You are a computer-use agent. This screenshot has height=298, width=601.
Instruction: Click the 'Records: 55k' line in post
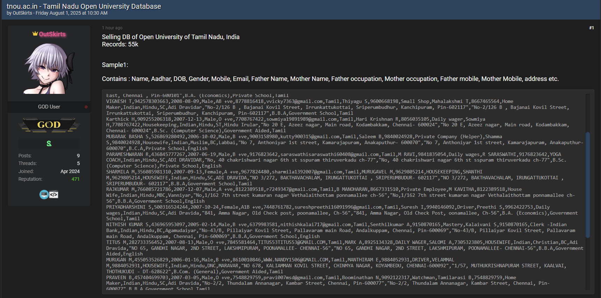click(x=120, y=44)
